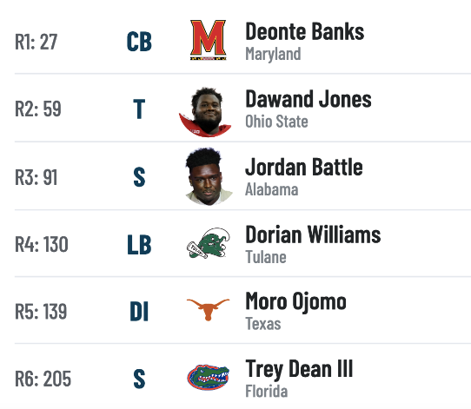Click the Texas Longhorns logo
Viewport: 471px width, 409px height.
pyautogui.click(x=209, y=309)
